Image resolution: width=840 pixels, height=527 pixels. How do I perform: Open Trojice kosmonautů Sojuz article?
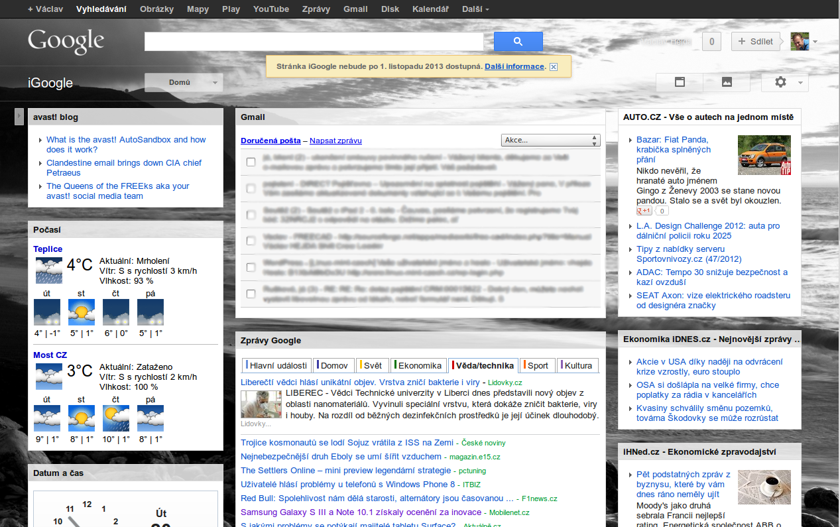click(x=347, y=442)
